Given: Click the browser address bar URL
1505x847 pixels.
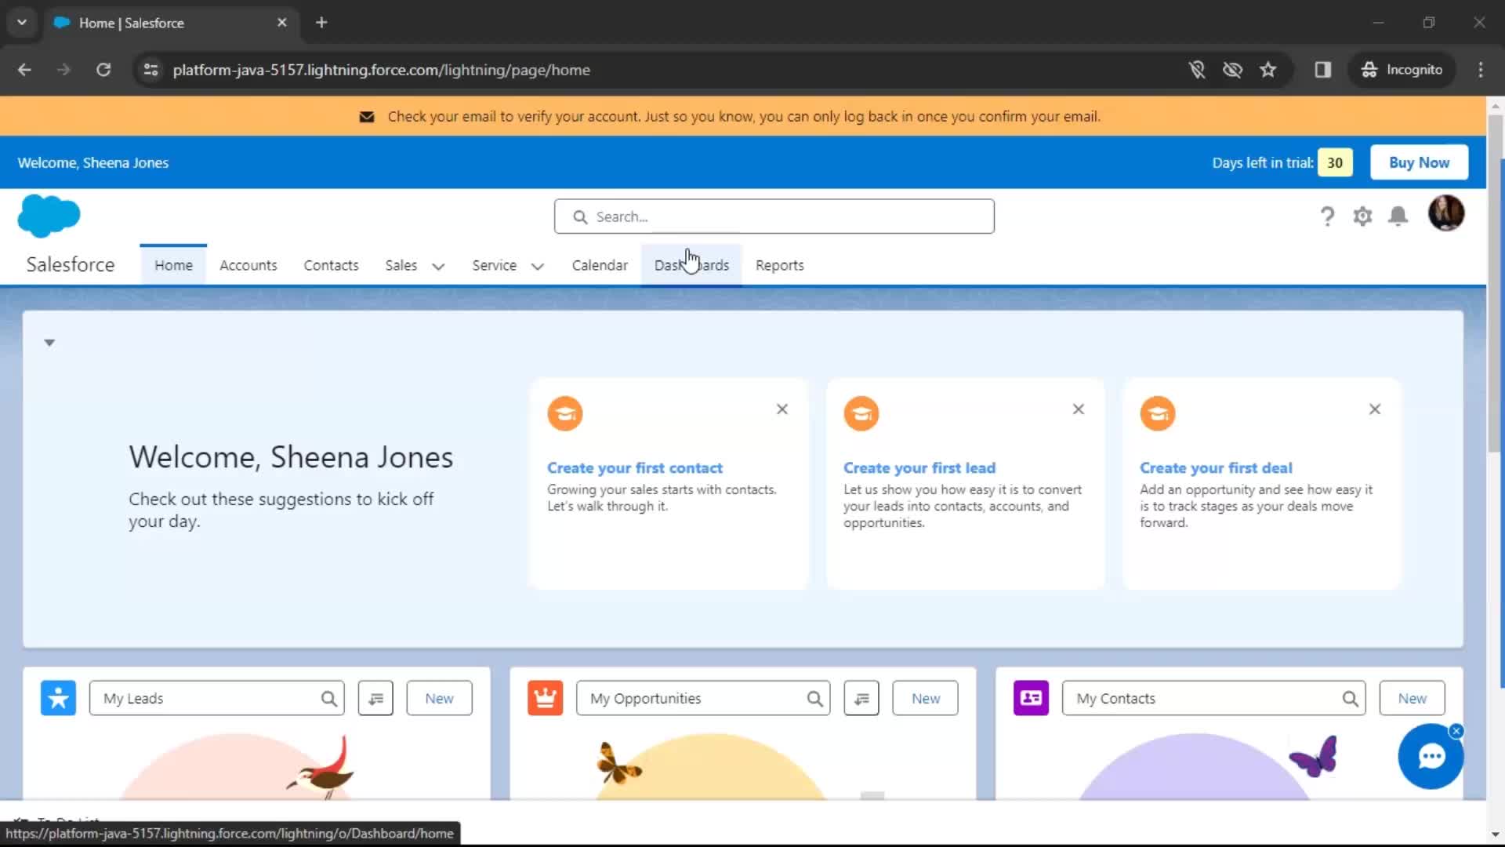Looking at the screenshot, I should 381,70.
